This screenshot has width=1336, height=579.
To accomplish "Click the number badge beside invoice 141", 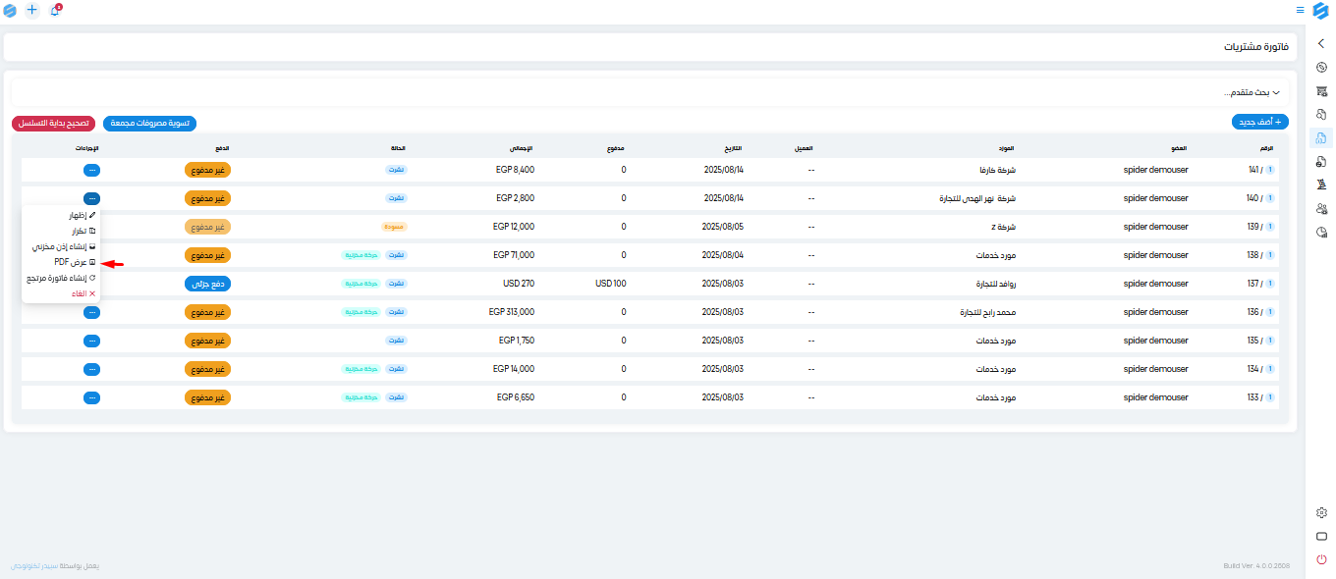I will pyautogui.click(x=1270, y=170).
